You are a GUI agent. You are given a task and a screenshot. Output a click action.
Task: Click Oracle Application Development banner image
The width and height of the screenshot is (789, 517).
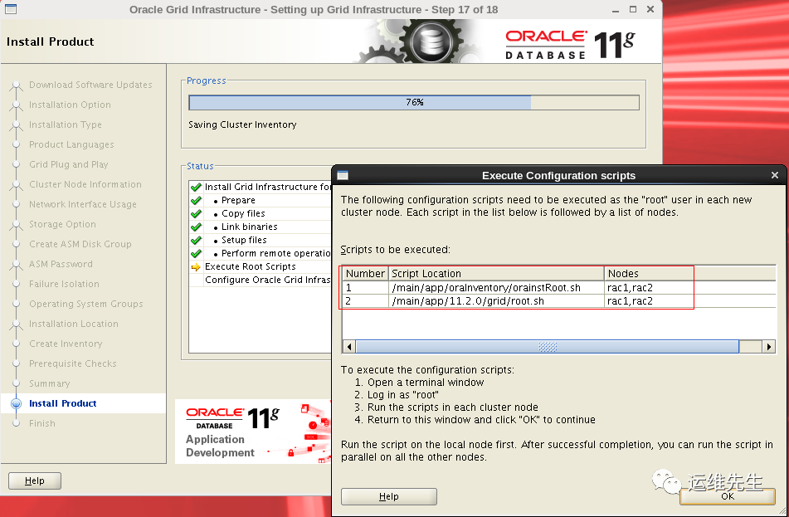click(253, 432)
